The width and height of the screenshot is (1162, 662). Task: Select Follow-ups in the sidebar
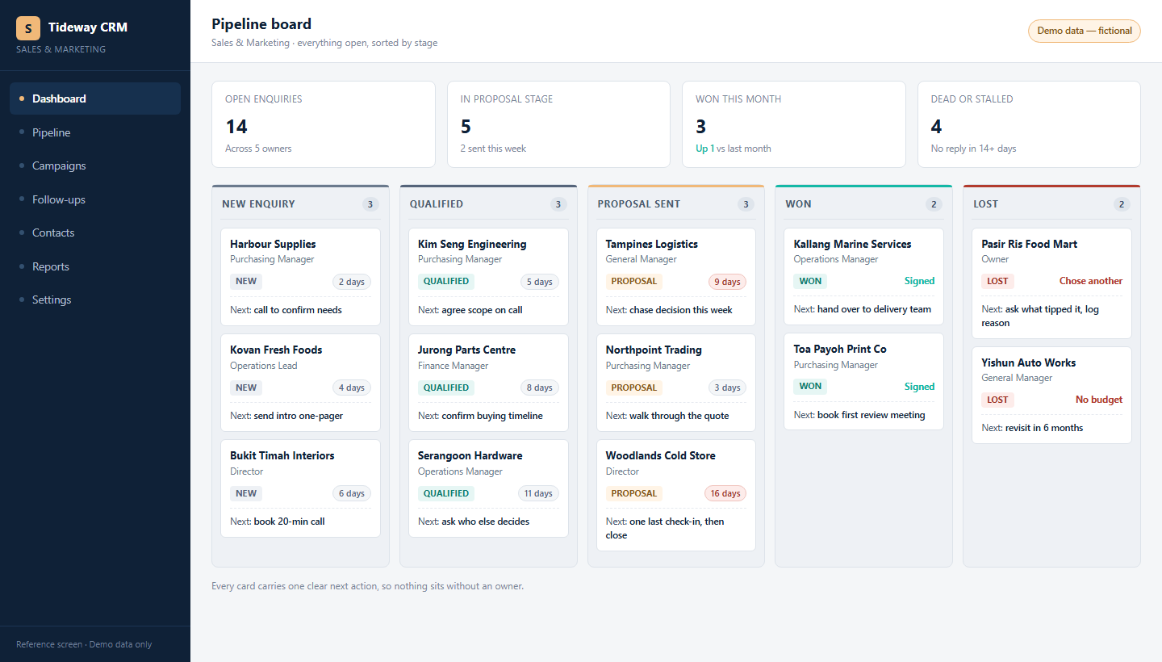tap(95, 199)
